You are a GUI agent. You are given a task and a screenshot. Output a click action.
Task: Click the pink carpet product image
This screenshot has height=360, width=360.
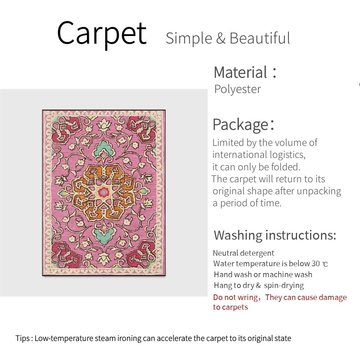pyautogui.click(x=104, y=193)
